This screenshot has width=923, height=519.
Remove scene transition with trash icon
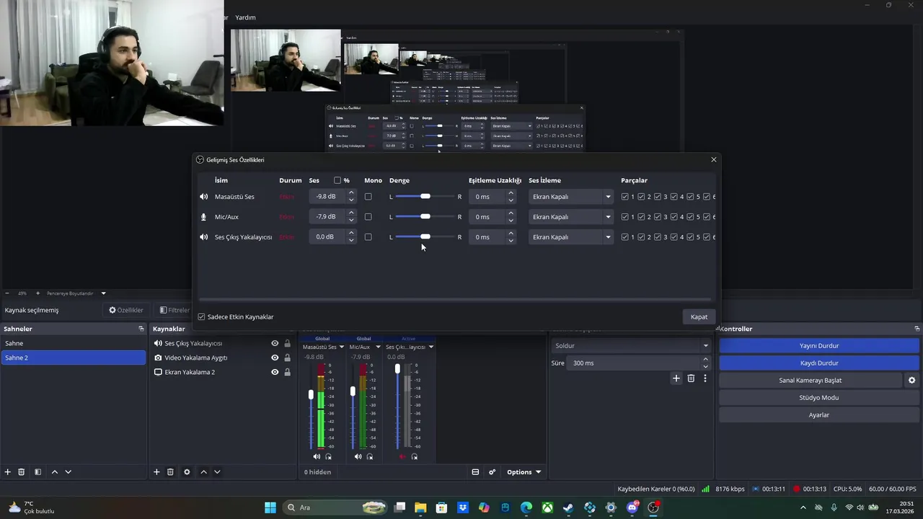(691, 378)
